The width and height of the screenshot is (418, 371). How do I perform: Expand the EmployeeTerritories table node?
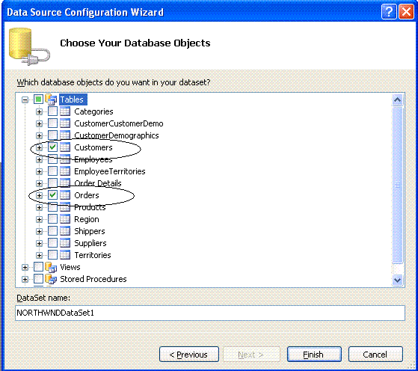pos(39,171)
